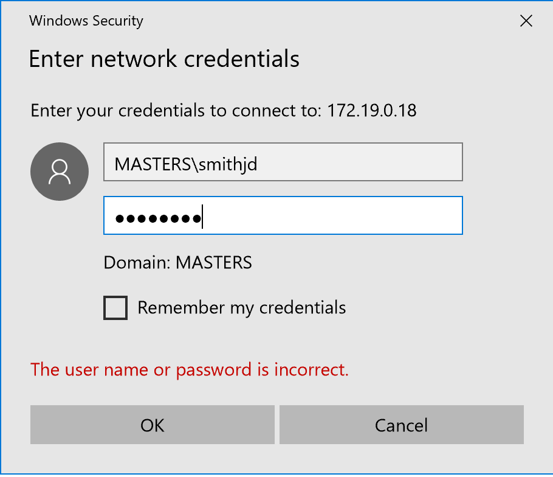Dismiss the prompt using Cancel
This screenshot has height=477, width=553.
401,425
